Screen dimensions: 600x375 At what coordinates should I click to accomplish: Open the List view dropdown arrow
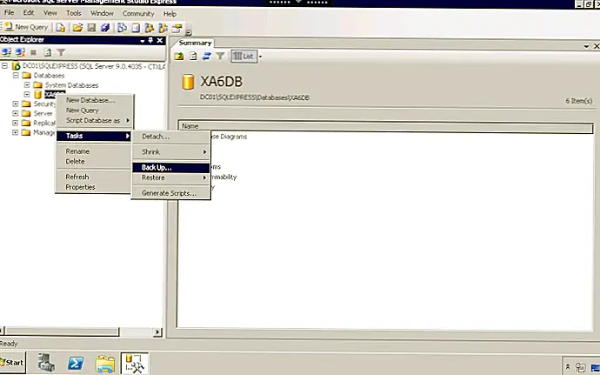[x=260, y=57]
